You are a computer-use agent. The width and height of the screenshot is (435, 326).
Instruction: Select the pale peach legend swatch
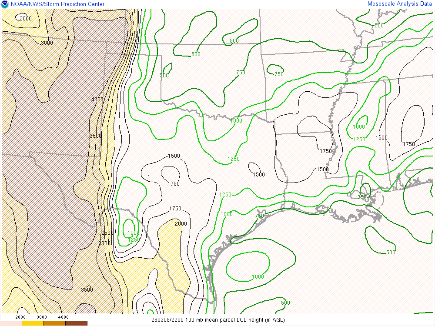(x=11, y=323)
